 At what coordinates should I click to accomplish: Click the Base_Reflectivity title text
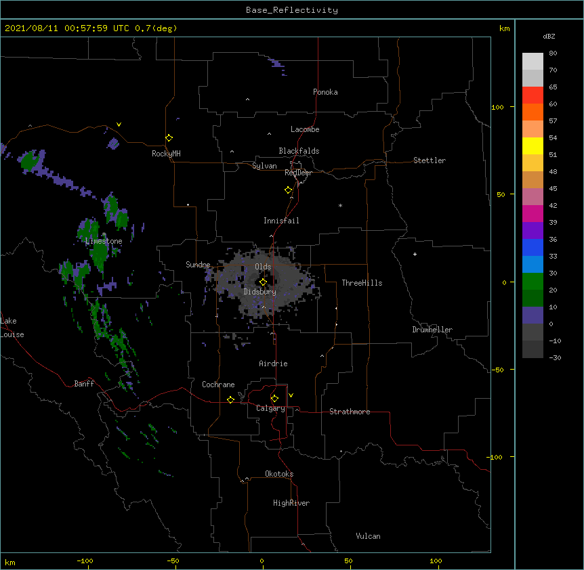[x=292, y=10]
